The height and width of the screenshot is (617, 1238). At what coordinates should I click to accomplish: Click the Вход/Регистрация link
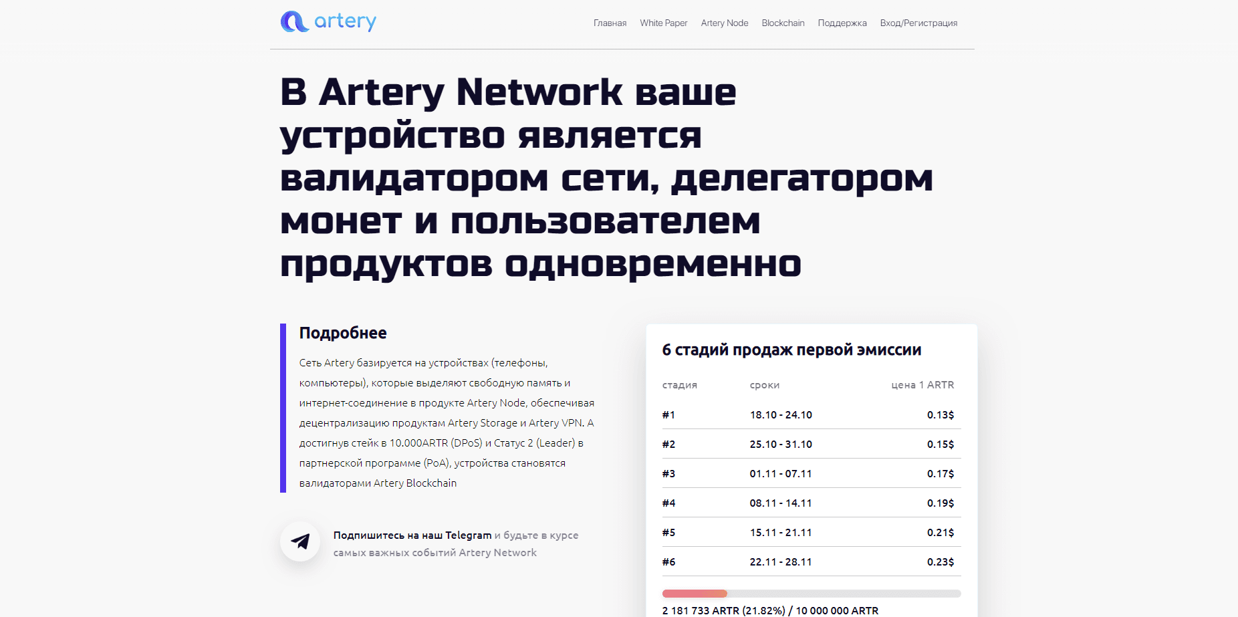point(918,23)
